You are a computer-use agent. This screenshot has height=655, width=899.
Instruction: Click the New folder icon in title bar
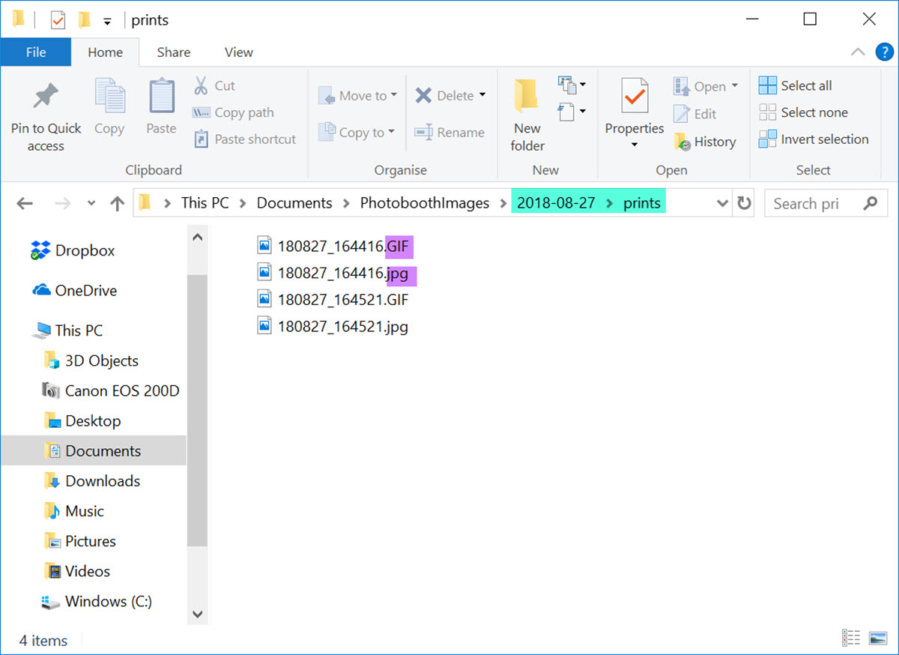[84, 20]
